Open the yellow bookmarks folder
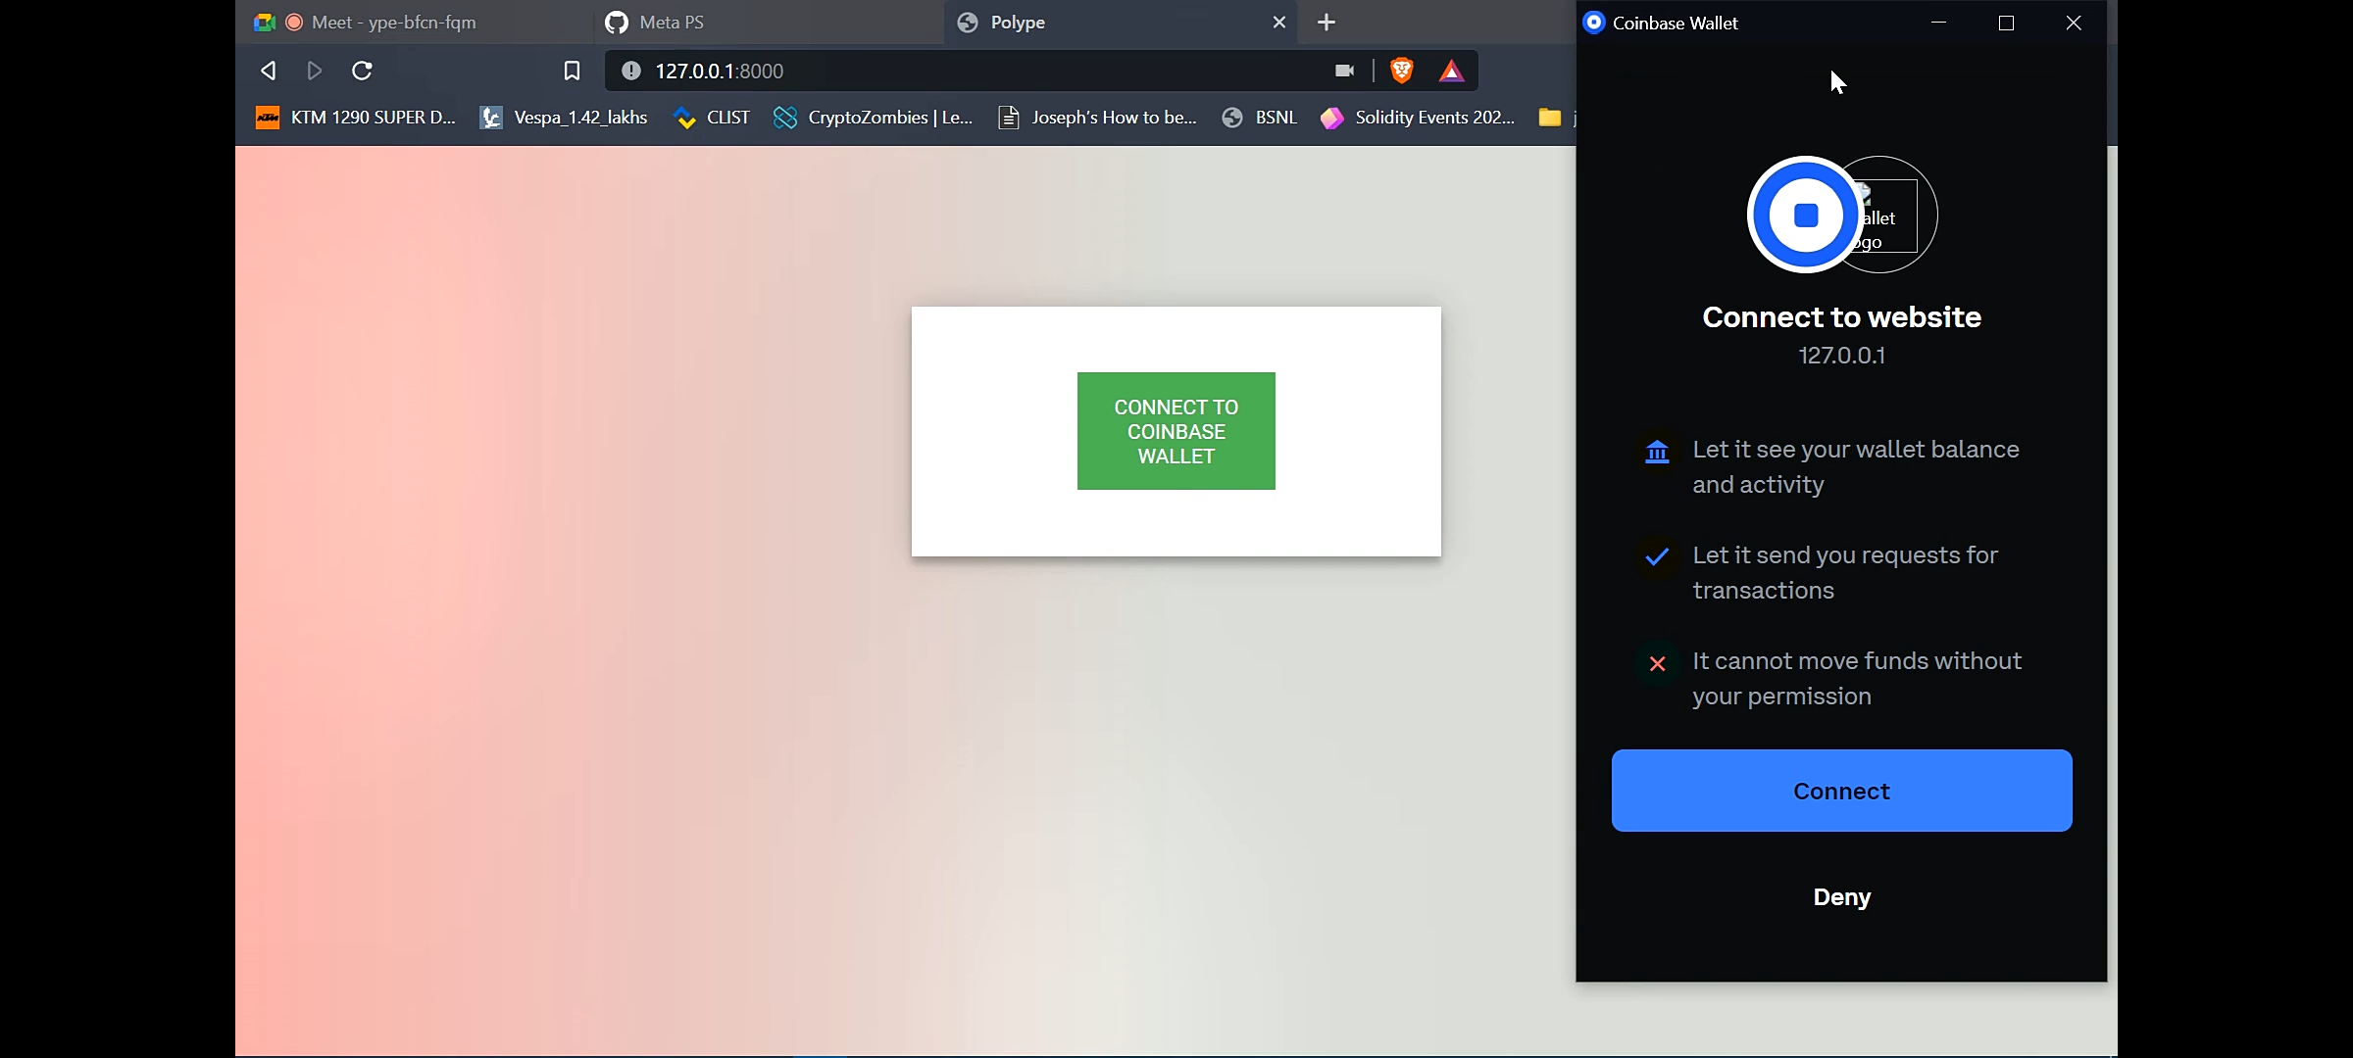 [x=1550, y=118]
